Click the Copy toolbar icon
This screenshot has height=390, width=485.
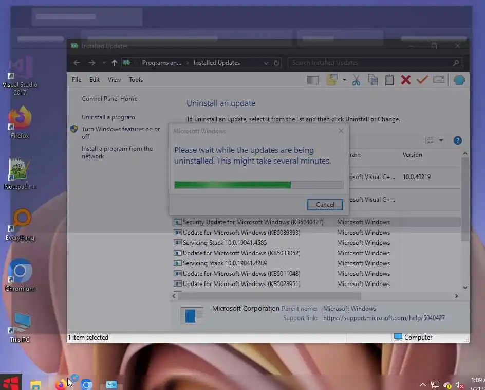372,80
